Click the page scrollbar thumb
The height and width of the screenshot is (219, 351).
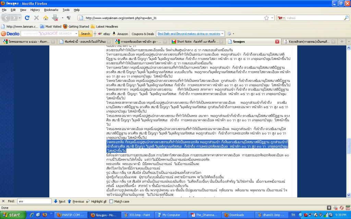coord(349,146)
